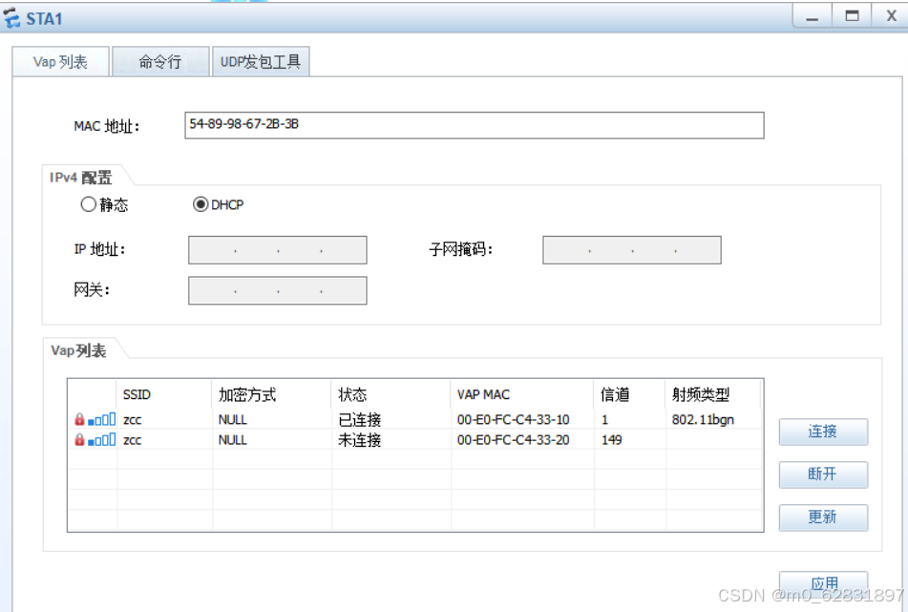908x612 pixels.
Task: Click the 更新 button to refresh networks
Action: point(822,517)
